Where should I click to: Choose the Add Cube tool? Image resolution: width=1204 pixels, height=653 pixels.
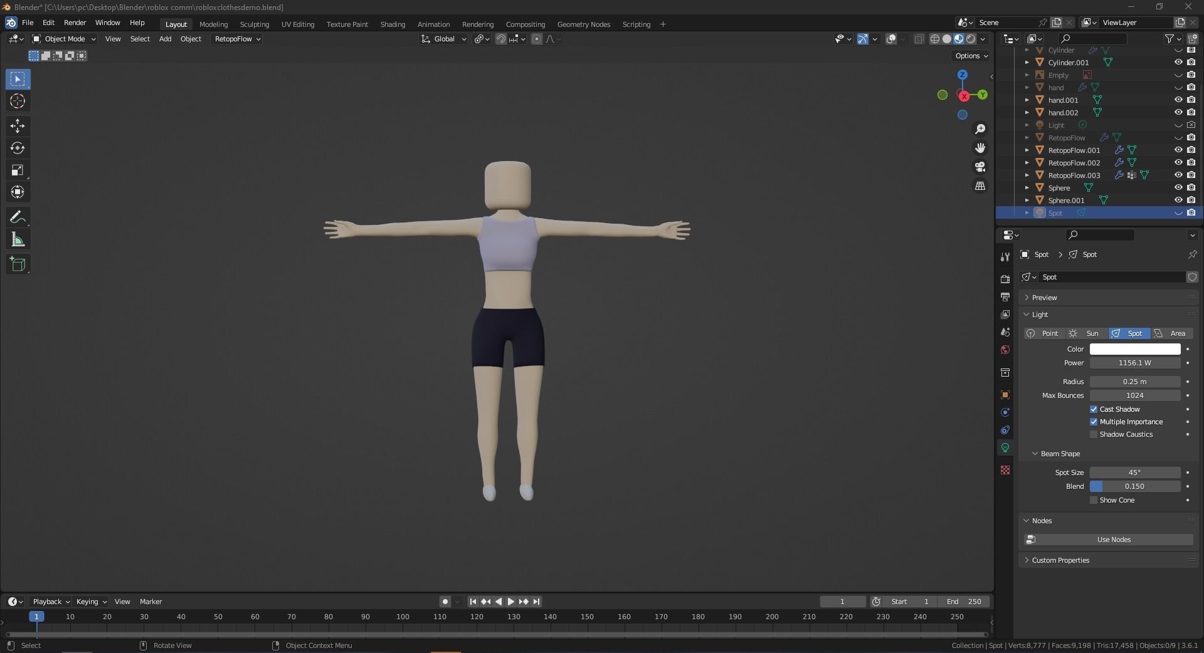coord(18,264)
